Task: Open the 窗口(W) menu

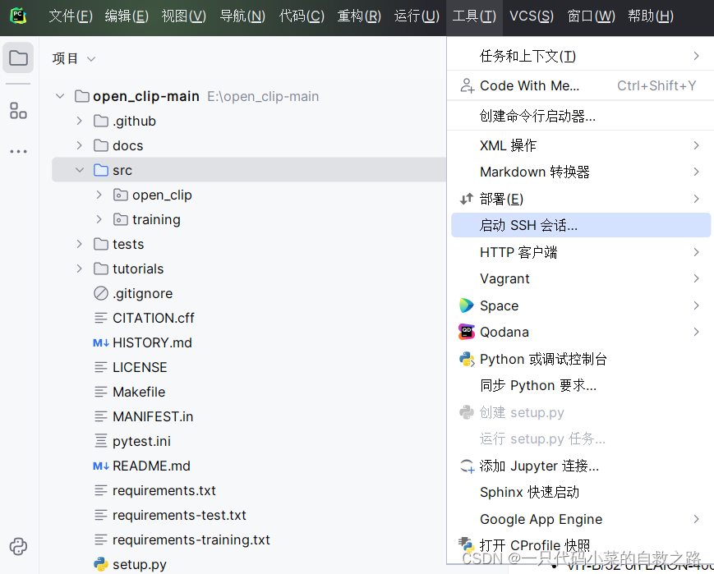Action: click(591, 16)
